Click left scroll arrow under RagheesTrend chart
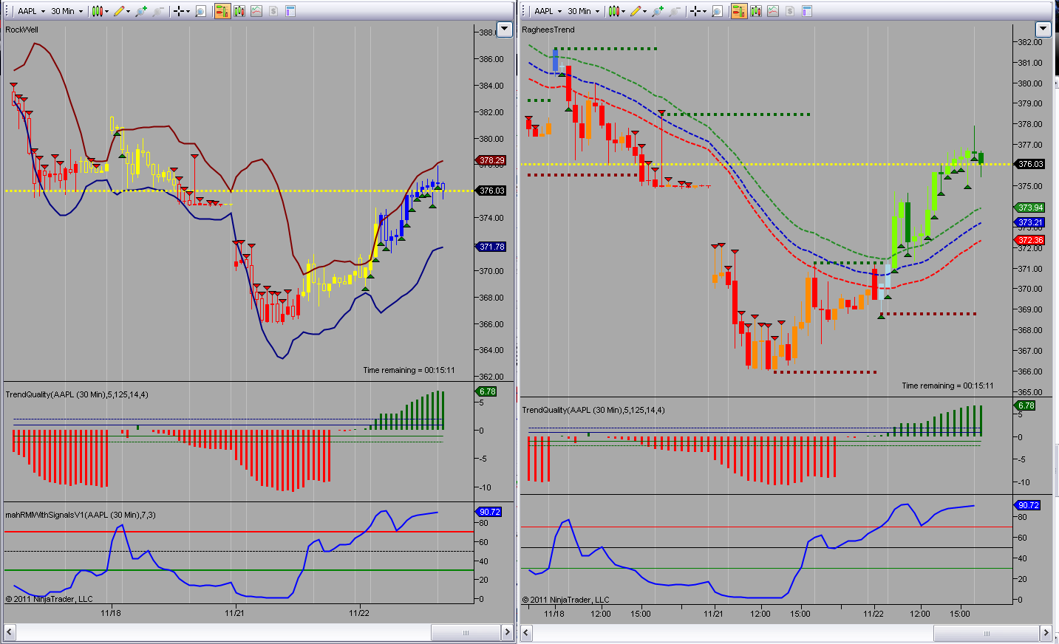 pyautogui.click(x=527, y=633)
